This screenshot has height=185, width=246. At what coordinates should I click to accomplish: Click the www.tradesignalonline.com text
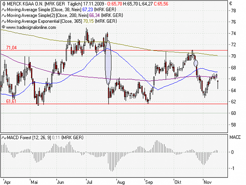(31, 28)
